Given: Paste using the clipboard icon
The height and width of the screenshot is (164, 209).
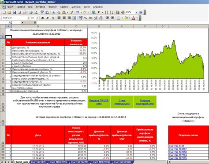Looking at the screenshot, I should pos(63,12).
